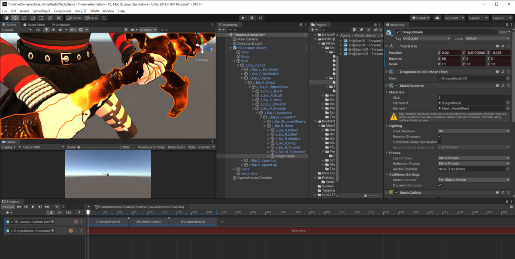Select the Hand tool in toolbar
515x259 pixels.
point(6,18)
